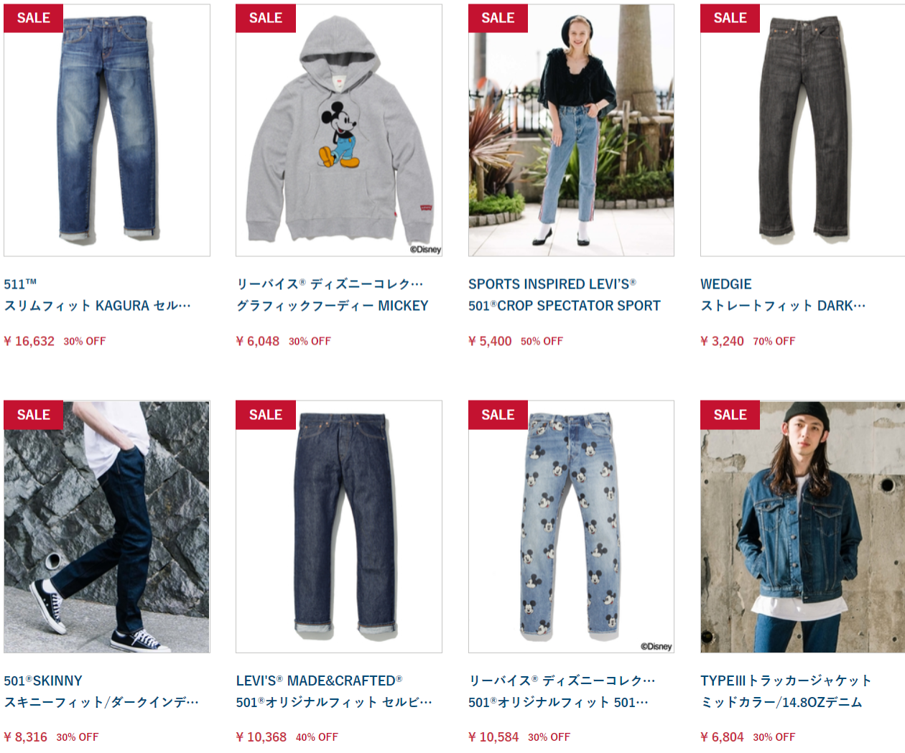View the Type III trucker jacket photo
905x753 pixels.
pyautogui.click(x=803, y=527)
